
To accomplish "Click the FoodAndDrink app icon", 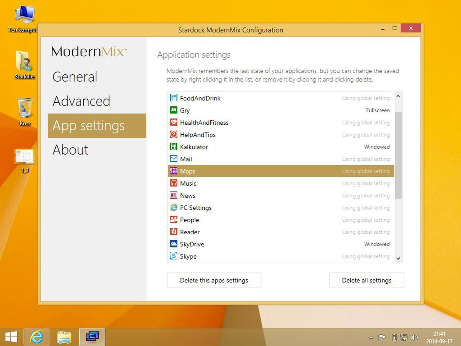I will pyautogui.click(x=173, y=98).
